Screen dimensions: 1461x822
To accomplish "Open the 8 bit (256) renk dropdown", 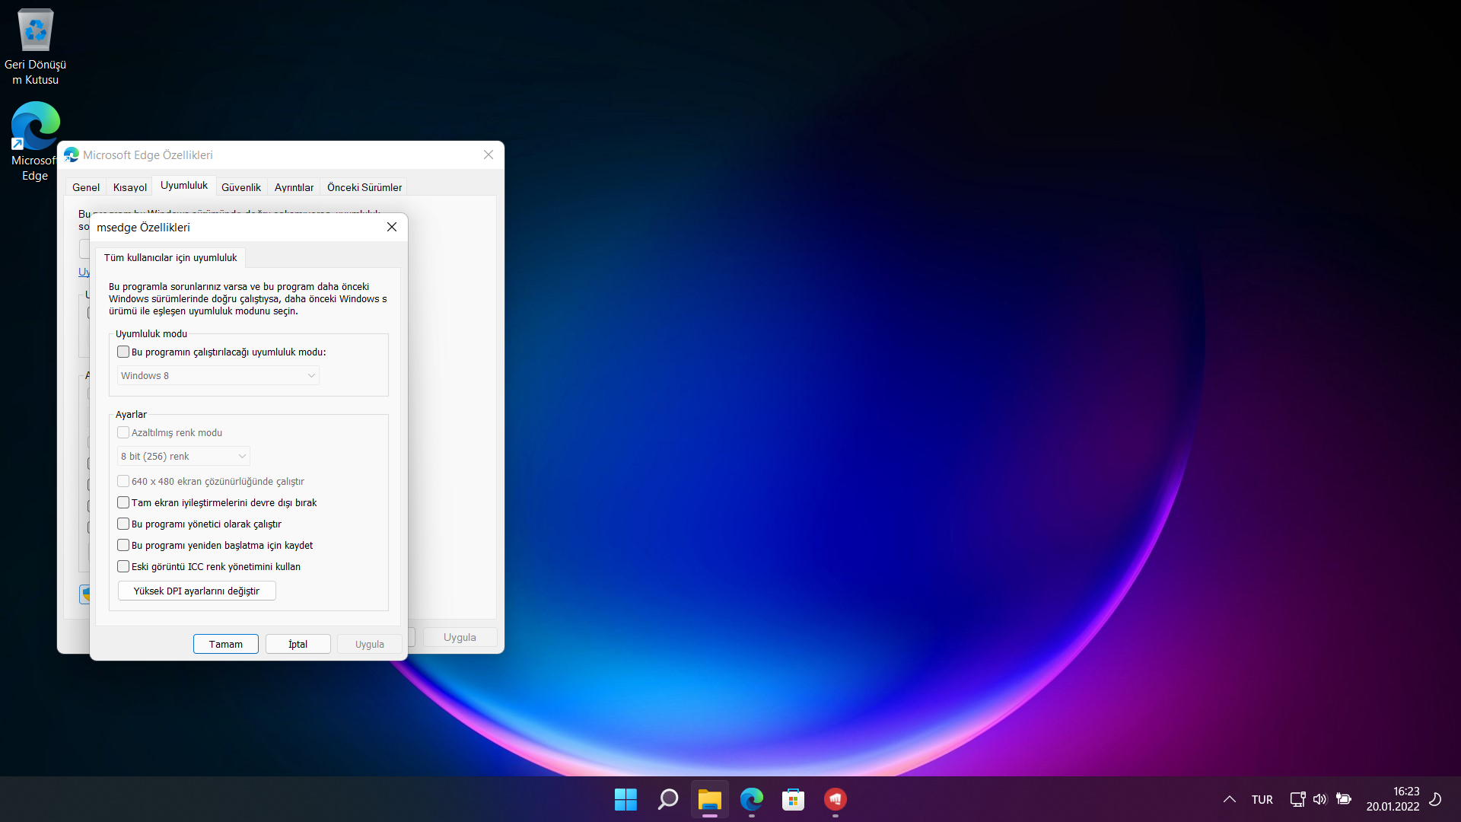I will tap(183, 457).
